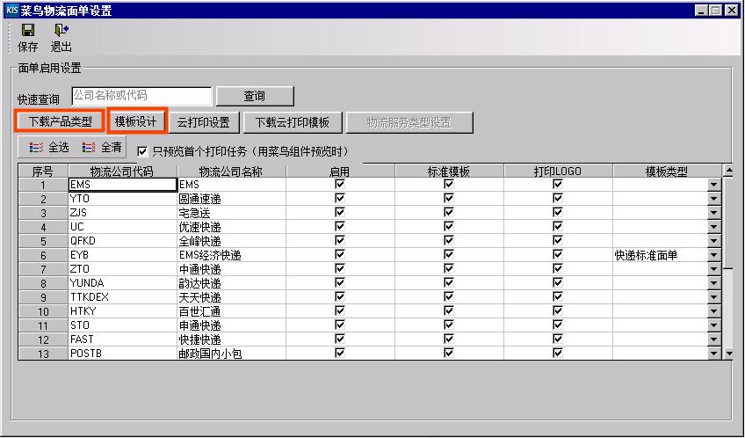745x438 pixels.
Task: Click row header number 6
Action: (x=43, y=255)
